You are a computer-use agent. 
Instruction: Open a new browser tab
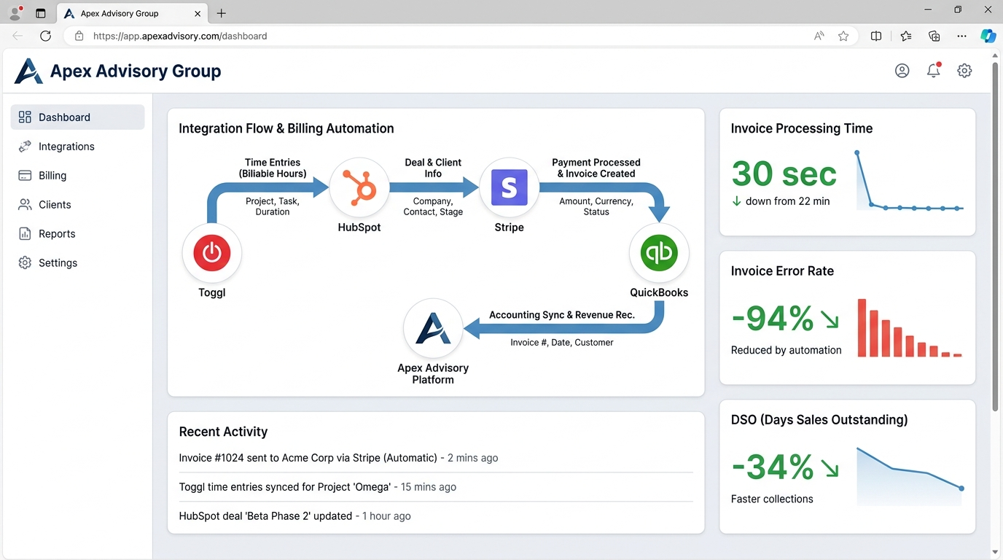pos(222,13)
